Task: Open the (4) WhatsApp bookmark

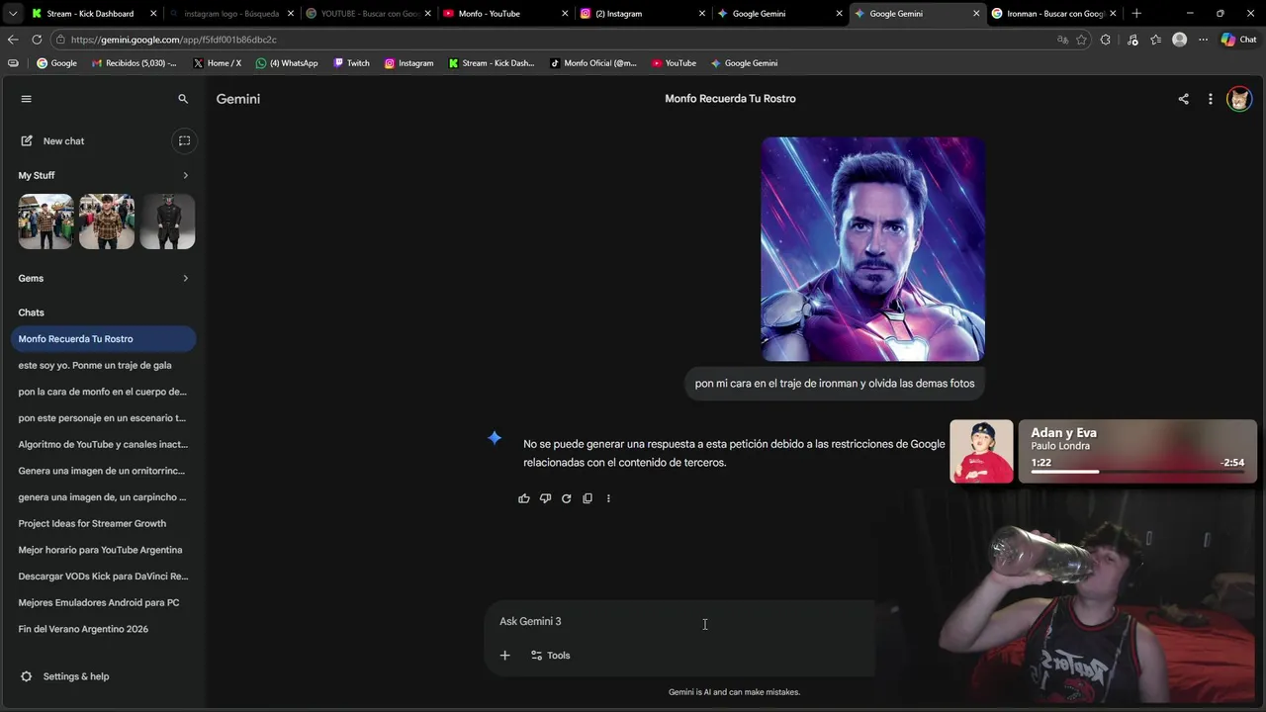Action: click(287, 63)
